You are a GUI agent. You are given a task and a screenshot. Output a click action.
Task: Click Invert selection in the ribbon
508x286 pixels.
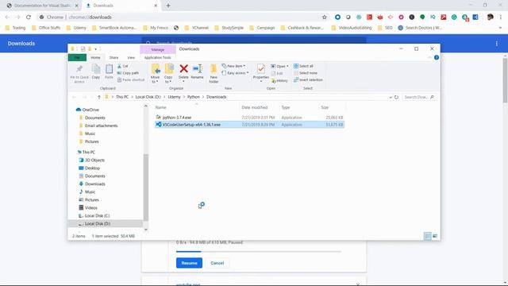[308, 79]
